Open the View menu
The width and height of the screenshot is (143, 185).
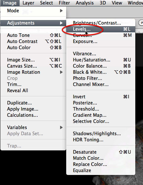click(x=117, y=3)
